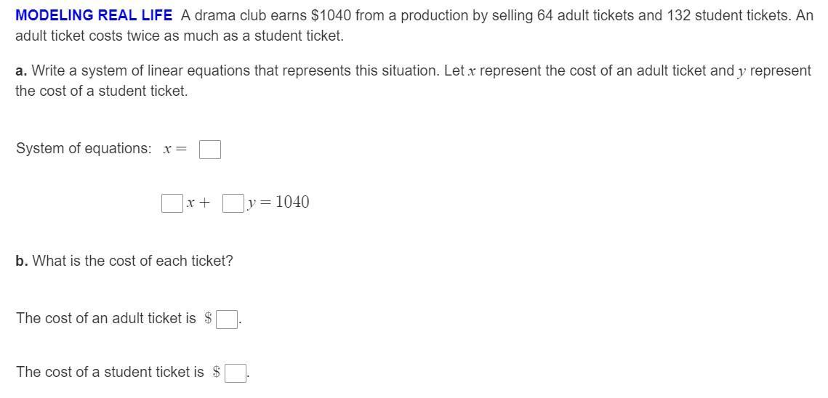Click the answer box after x =

pos(209,150)
